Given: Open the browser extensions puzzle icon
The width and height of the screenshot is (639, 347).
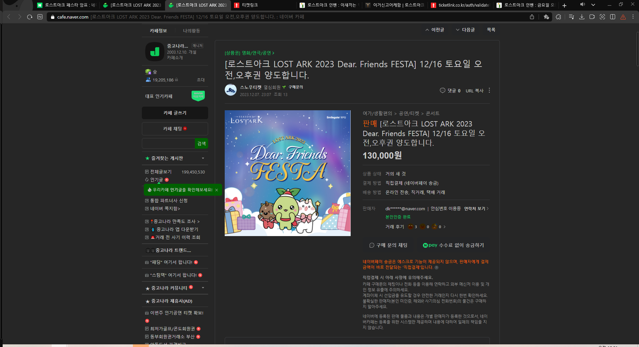Looking at the screenshot, I should (x=558, y=17).
